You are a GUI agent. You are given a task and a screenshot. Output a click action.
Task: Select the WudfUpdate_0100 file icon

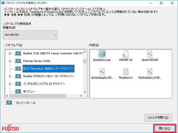coord(150,72)
